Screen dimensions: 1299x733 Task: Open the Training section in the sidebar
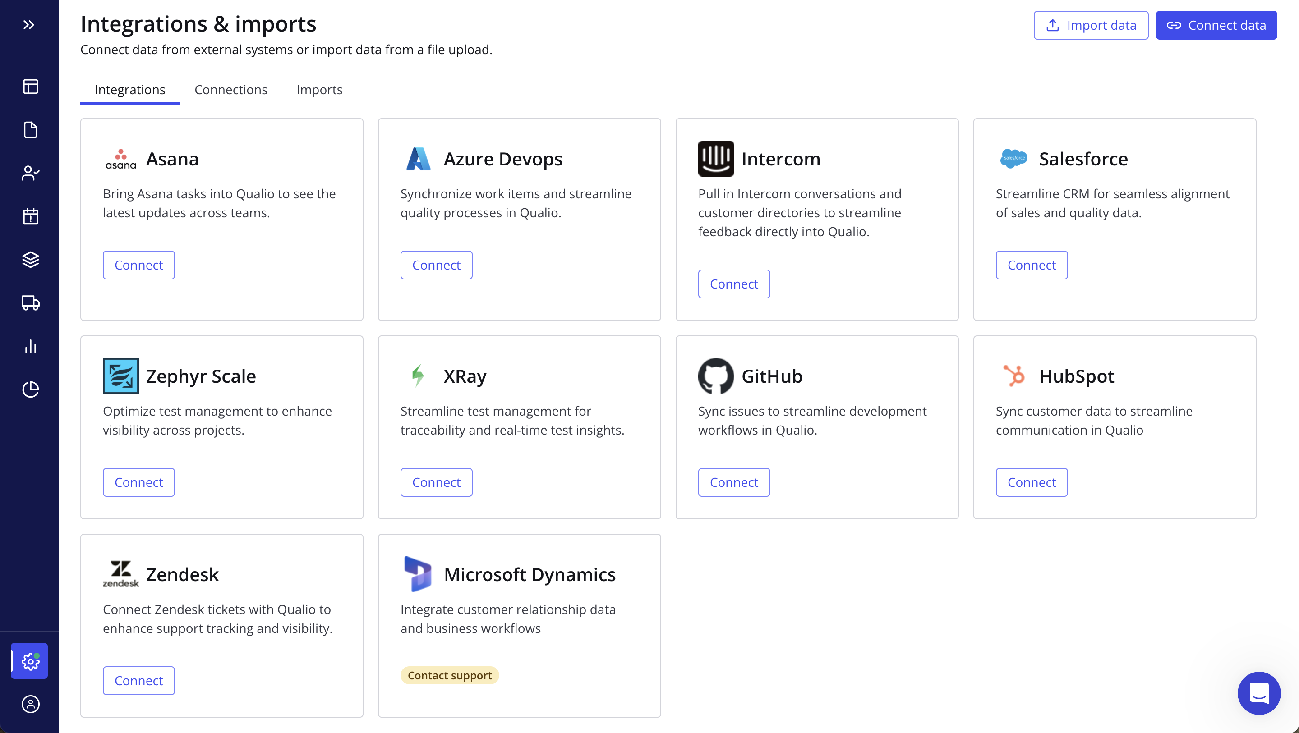point(30,173)
